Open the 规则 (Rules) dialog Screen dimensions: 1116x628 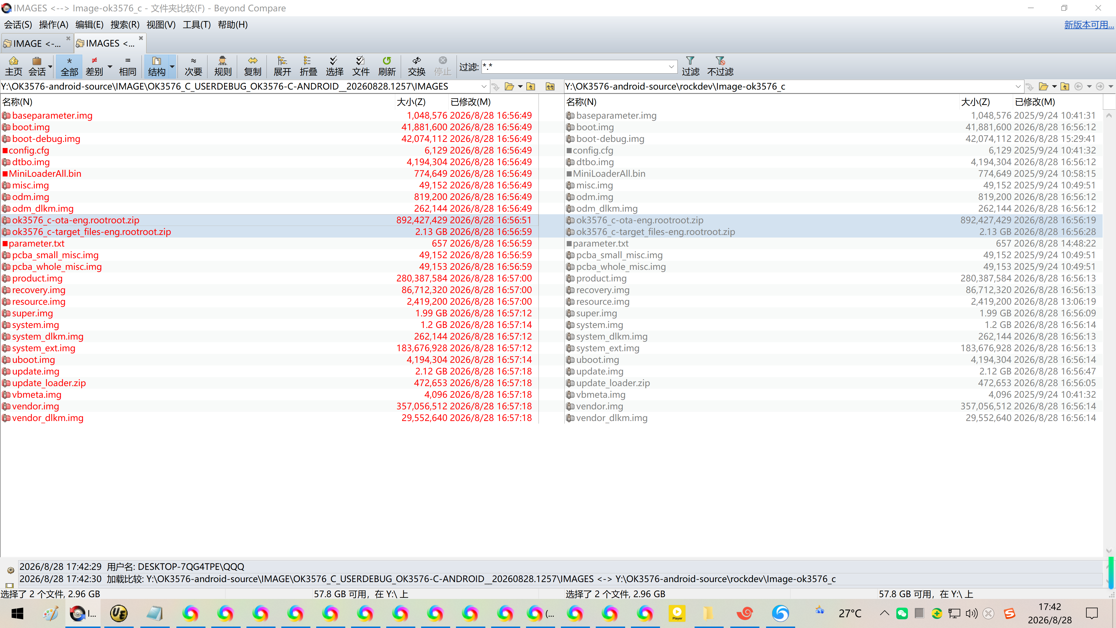pos(223,66)
